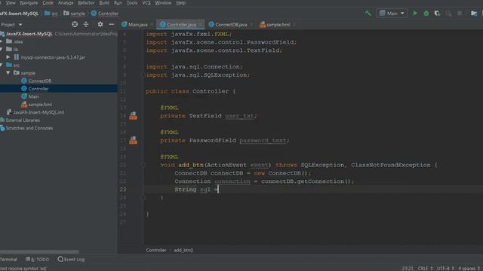483x271 pixels.
Task: Click the FXML gutter icon beside password_text
Action: click(133, 140)
